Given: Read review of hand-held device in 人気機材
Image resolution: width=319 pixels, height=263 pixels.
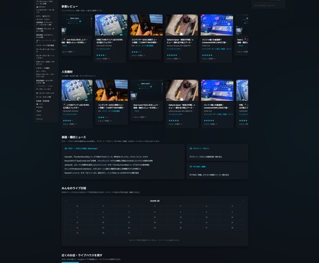Looking at the screenshot, I should pyautogui.click(x=105, y=120).
